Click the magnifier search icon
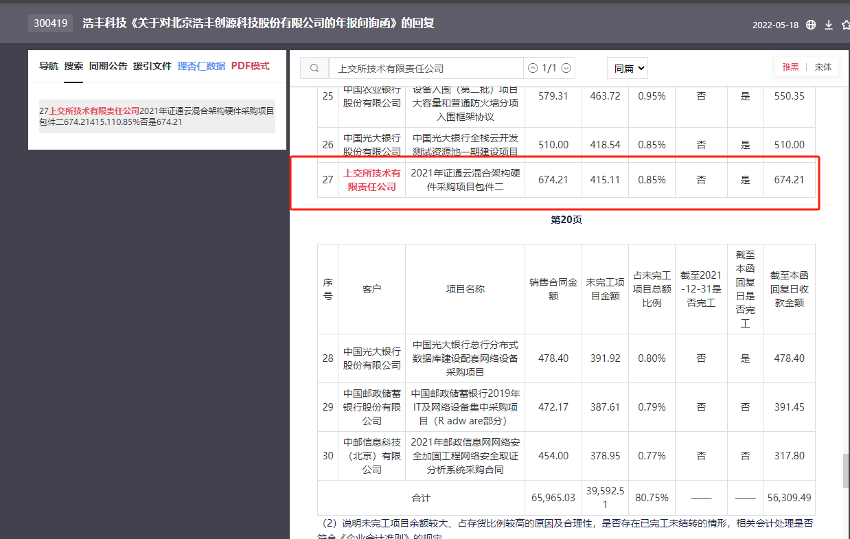850x539 pixels. click(314, 68)
